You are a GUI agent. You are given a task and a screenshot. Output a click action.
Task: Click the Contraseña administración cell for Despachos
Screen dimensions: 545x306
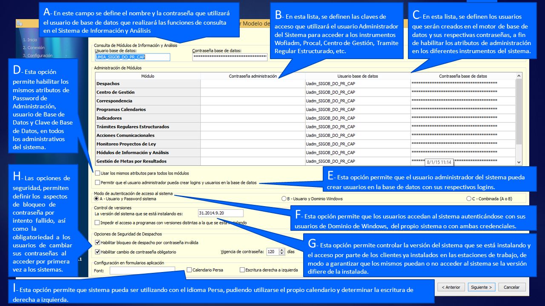[x=253, y=84]
